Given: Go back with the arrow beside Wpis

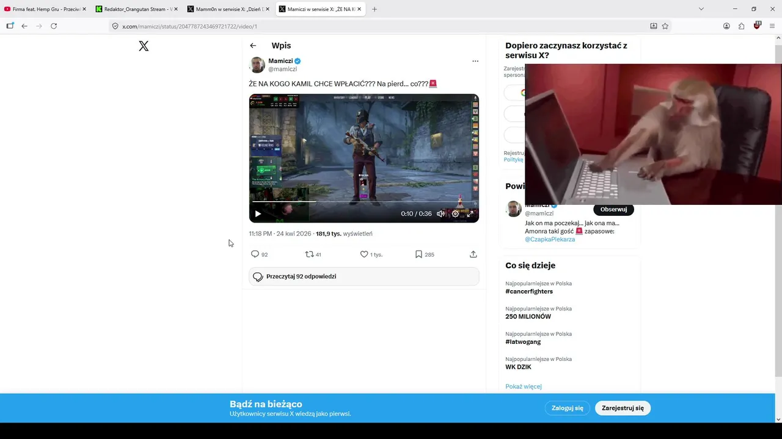Looking at the screenshot, I should pyautogui.click(x=253, y=46).
